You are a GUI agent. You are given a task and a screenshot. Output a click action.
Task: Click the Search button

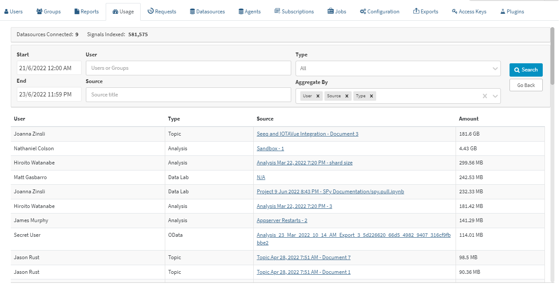(525, 70)
